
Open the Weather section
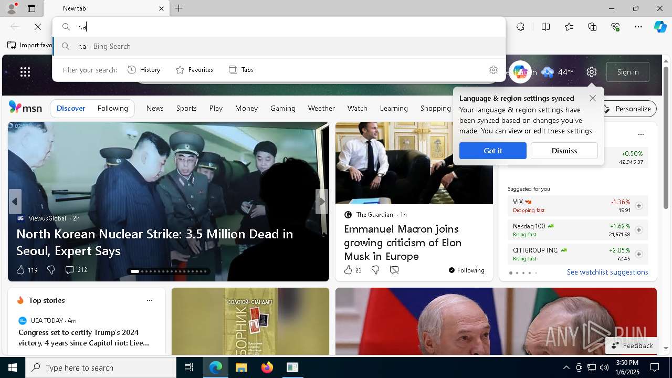pos(321,108)
